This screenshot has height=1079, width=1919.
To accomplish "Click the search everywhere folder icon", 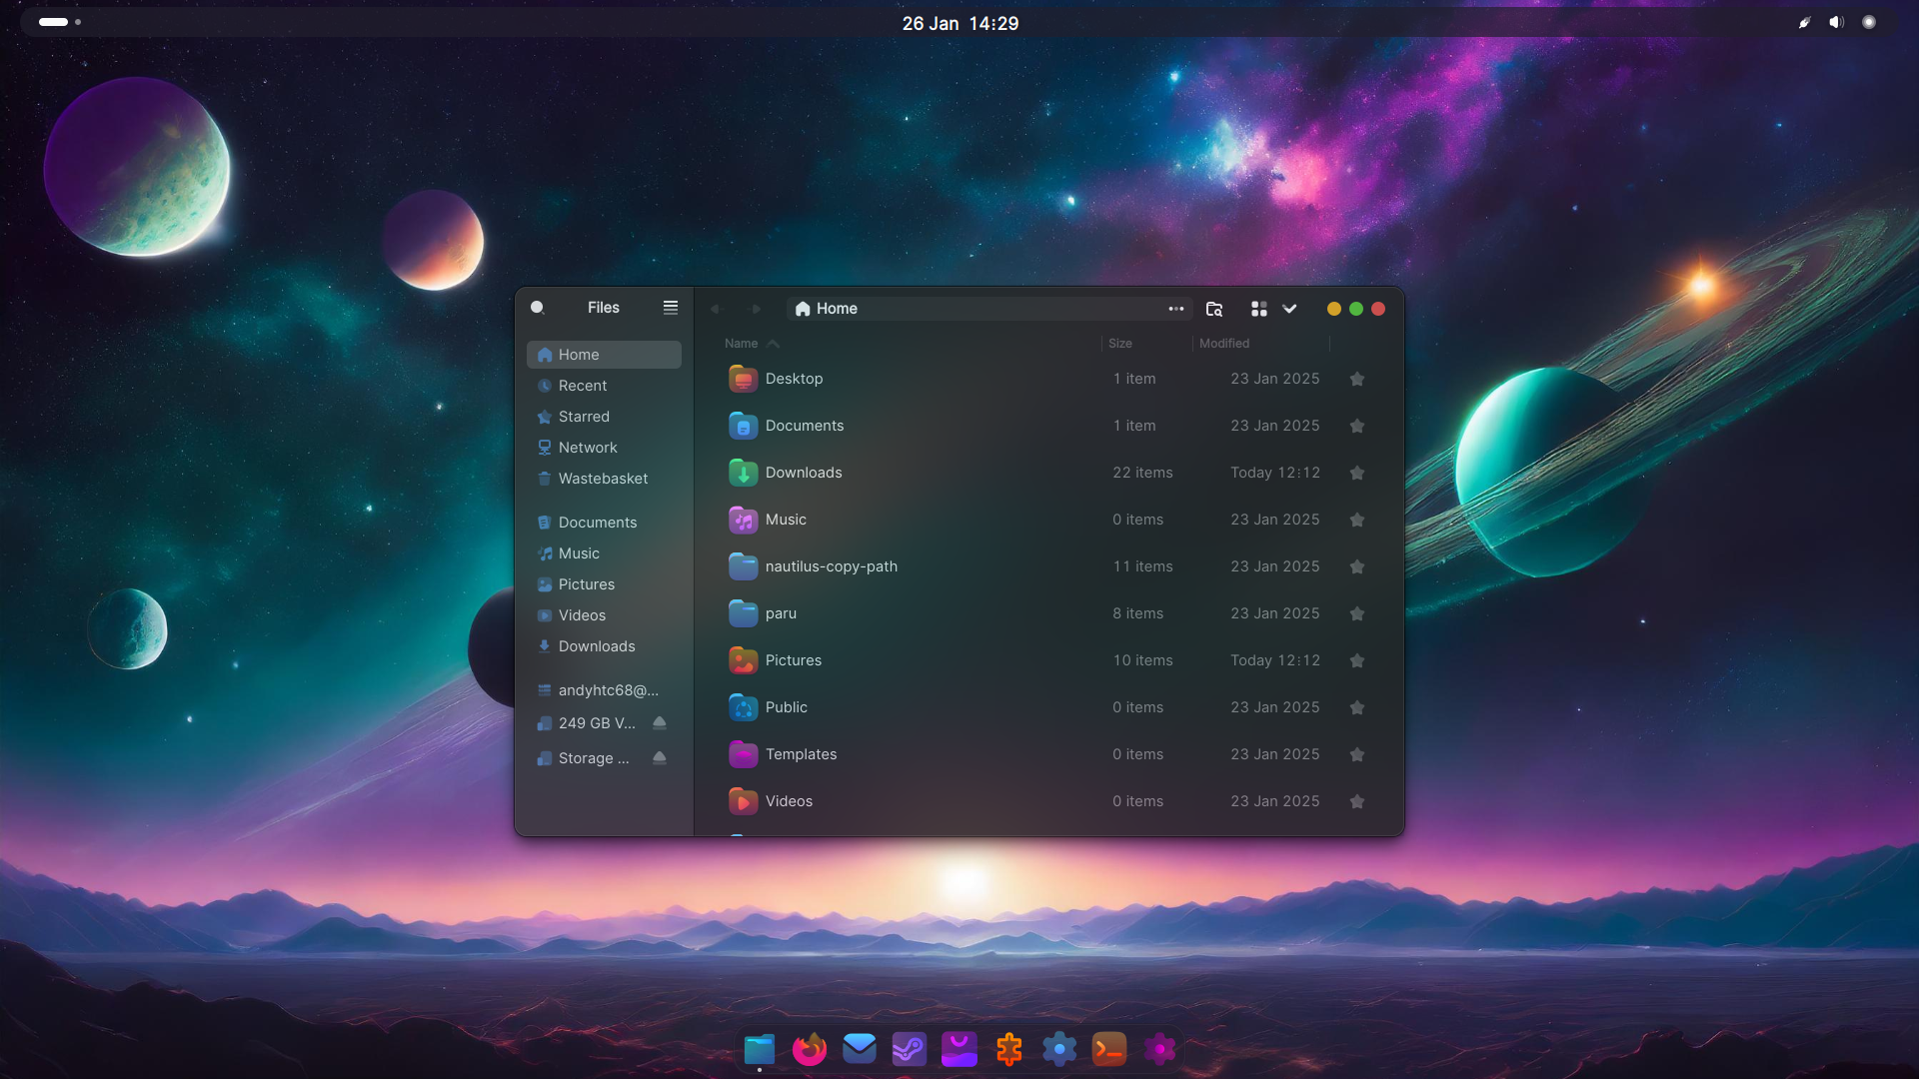I will 1214,309.
